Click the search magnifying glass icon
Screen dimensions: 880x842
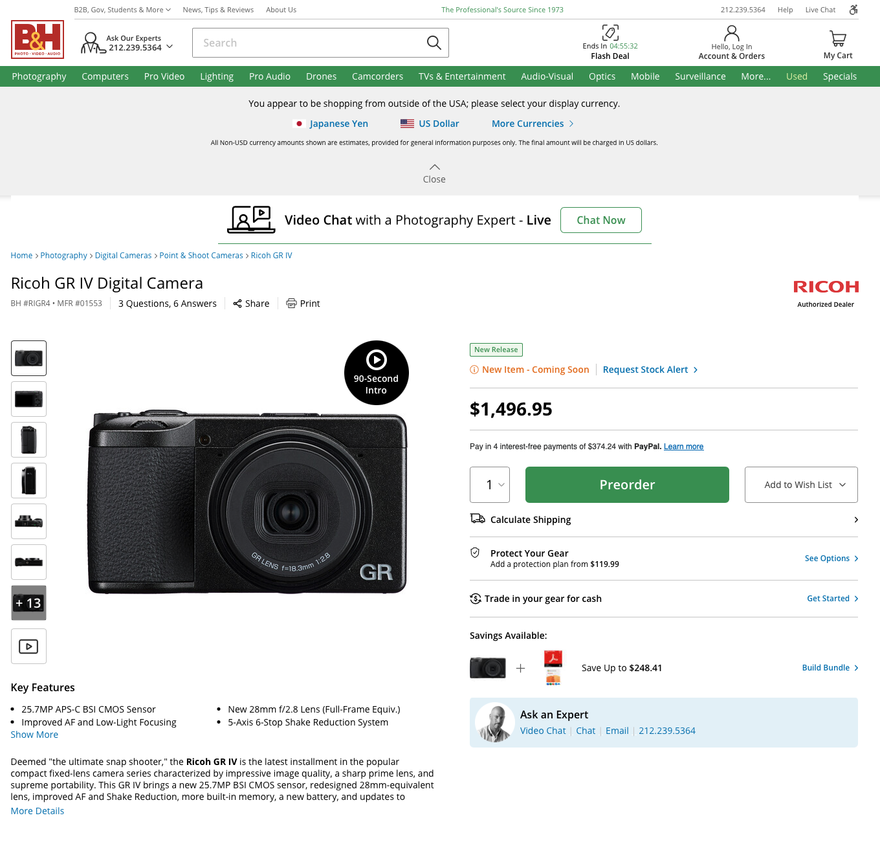tap(434, 43)
